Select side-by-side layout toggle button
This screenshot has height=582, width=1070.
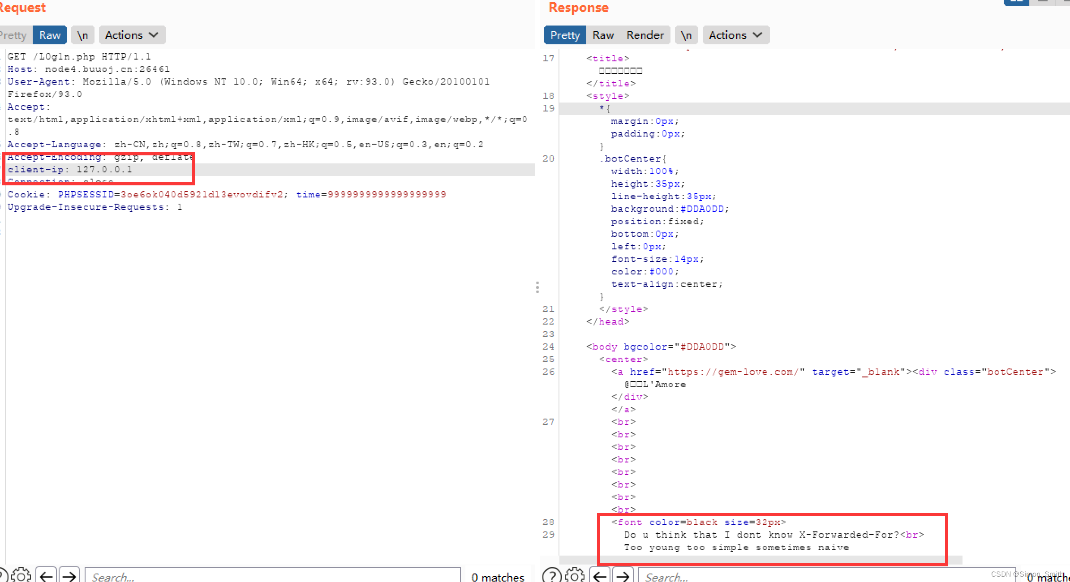pos(1016,2)
